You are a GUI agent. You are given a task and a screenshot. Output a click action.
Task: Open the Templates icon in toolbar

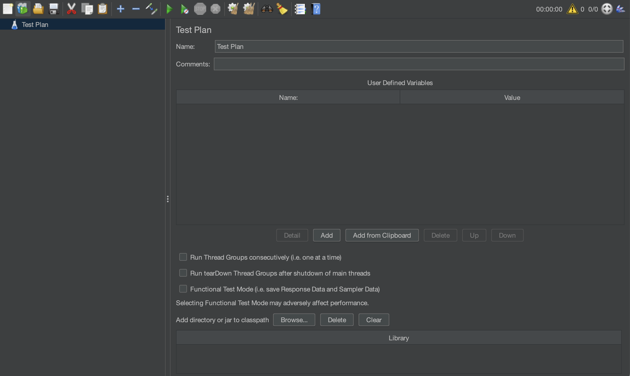[23, 9]
